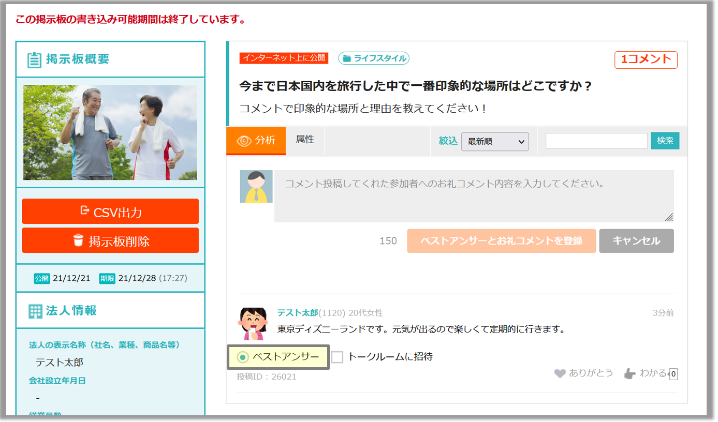Viewport: 718px width, 422px height.
Task: Click the インターネット上に公開 label
Action: point(284,58)
